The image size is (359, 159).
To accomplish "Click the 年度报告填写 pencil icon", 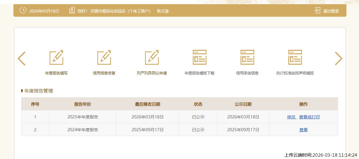I will [x=56, y=58].
